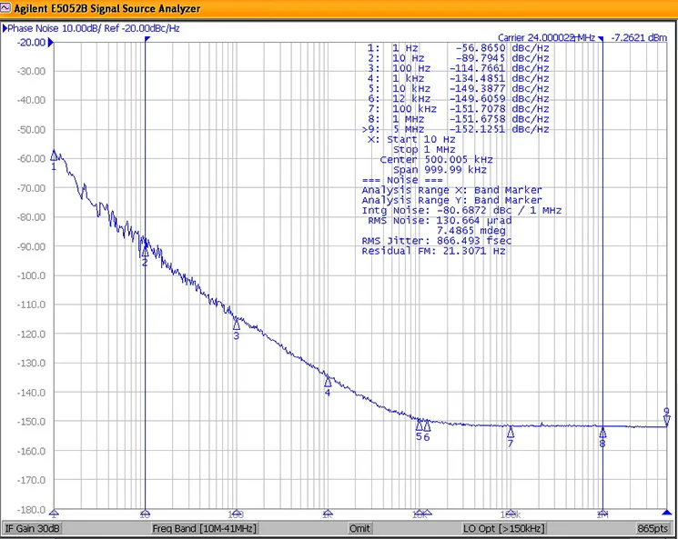Click the bottom-axis marker 1 indicator
Viewport: 678px width, 539px height.
click(54, 514)
